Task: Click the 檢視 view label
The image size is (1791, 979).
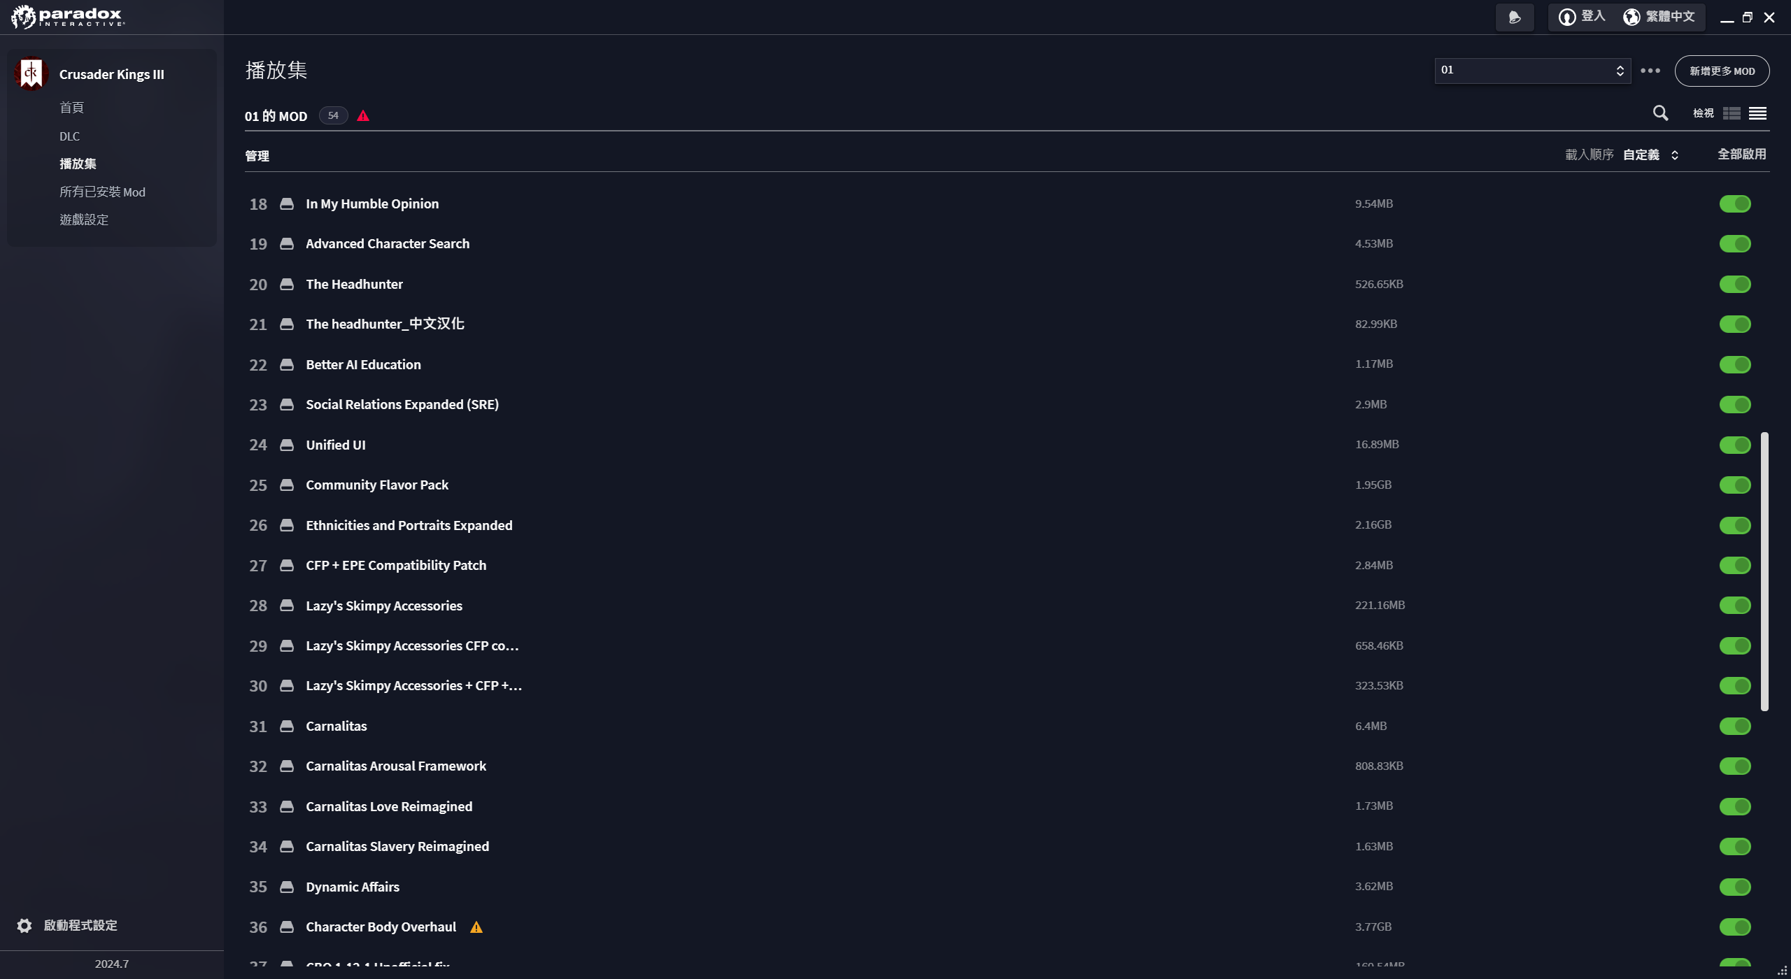Action: point(1703,113)
